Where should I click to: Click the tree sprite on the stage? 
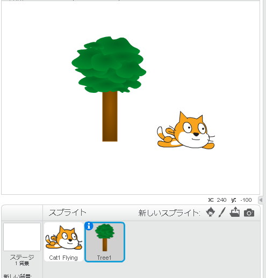[x=109, y=89]
